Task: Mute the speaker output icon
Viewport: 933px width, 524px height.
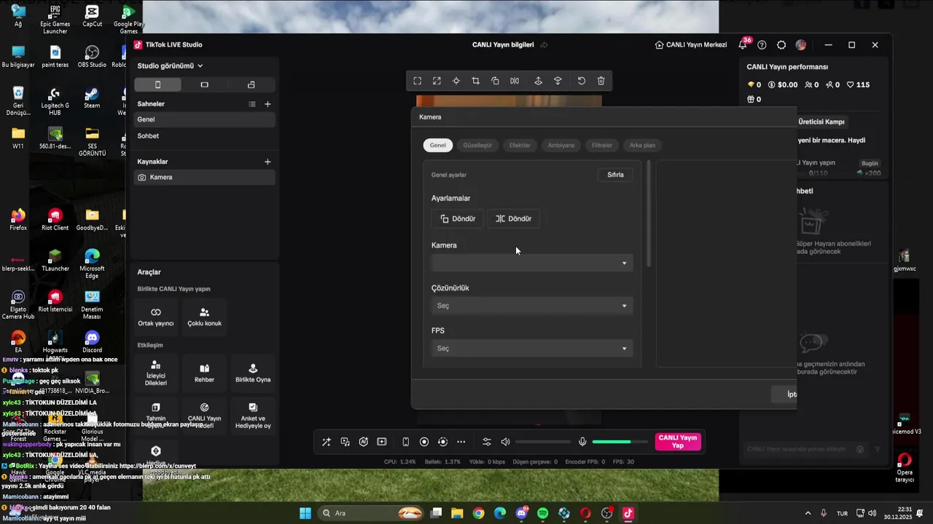Action: pos(505,442)
